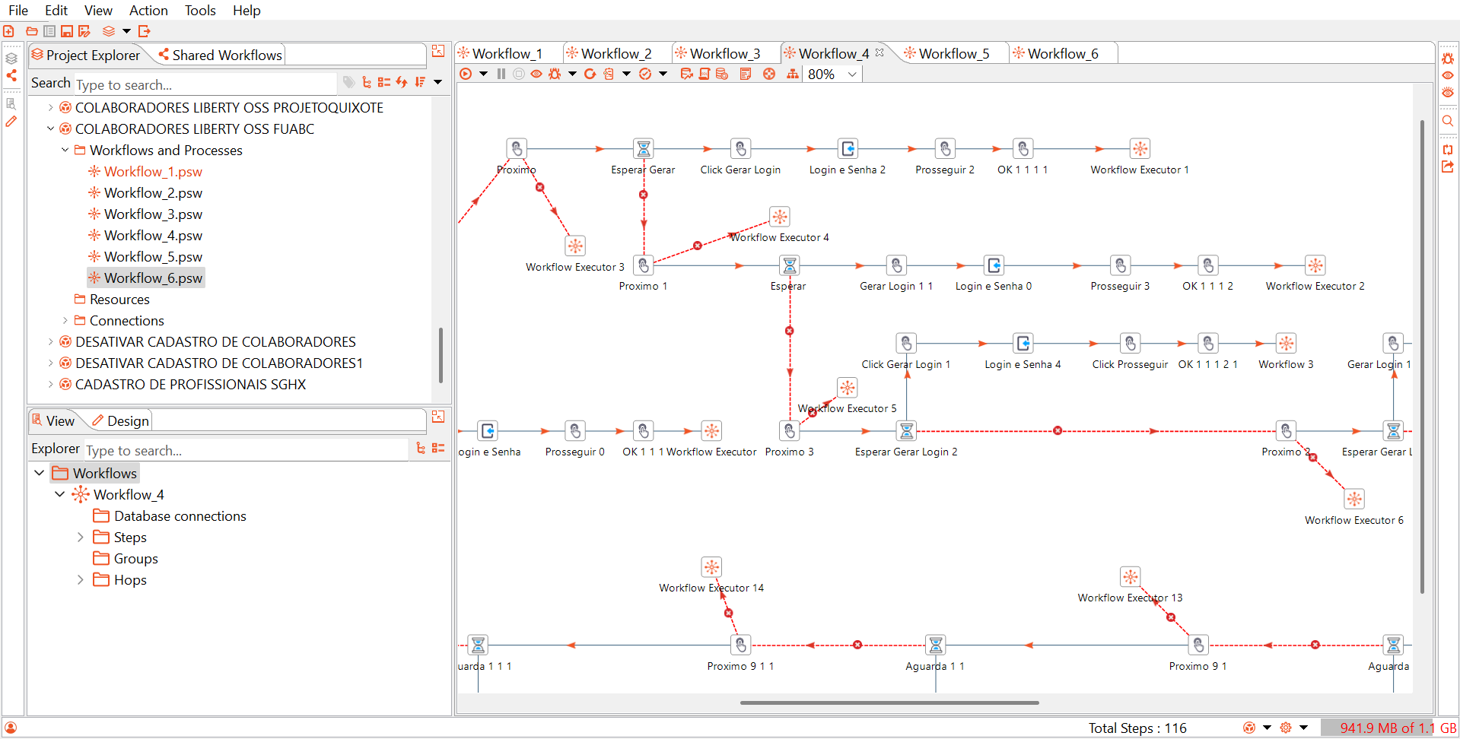The height and width of the screenshot is (739, 1460).
Task: Expand the Steps folder under Workflow_4
Action: (81, 538)
